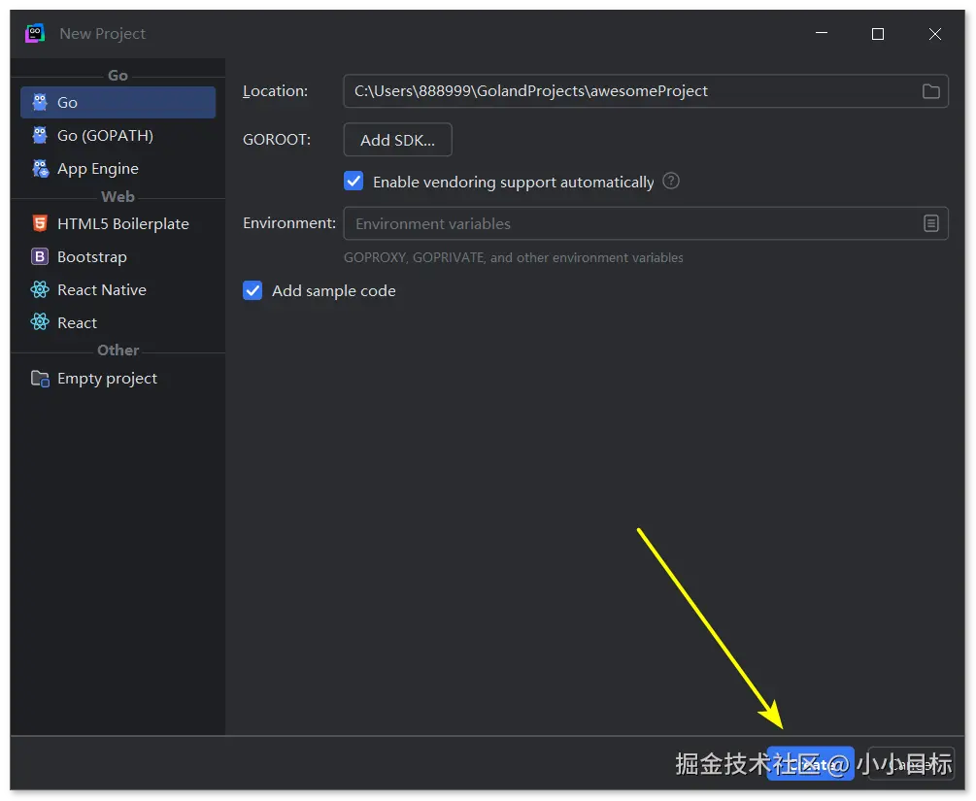
Task: Minimize the New Project window
Action: pos(822,33)
